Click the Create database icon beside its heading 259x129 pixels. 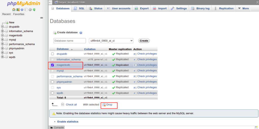[55, 33]
